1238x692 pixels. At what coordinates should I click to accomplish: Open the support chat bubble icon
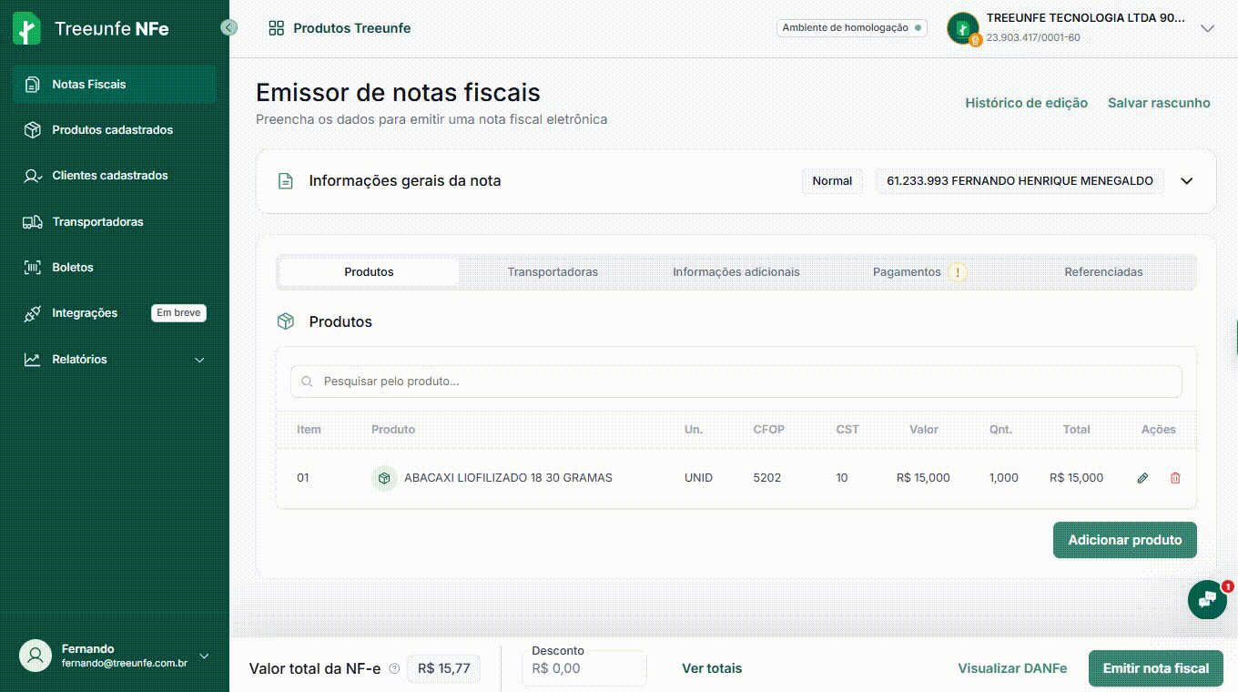[x=1207, y=600]
